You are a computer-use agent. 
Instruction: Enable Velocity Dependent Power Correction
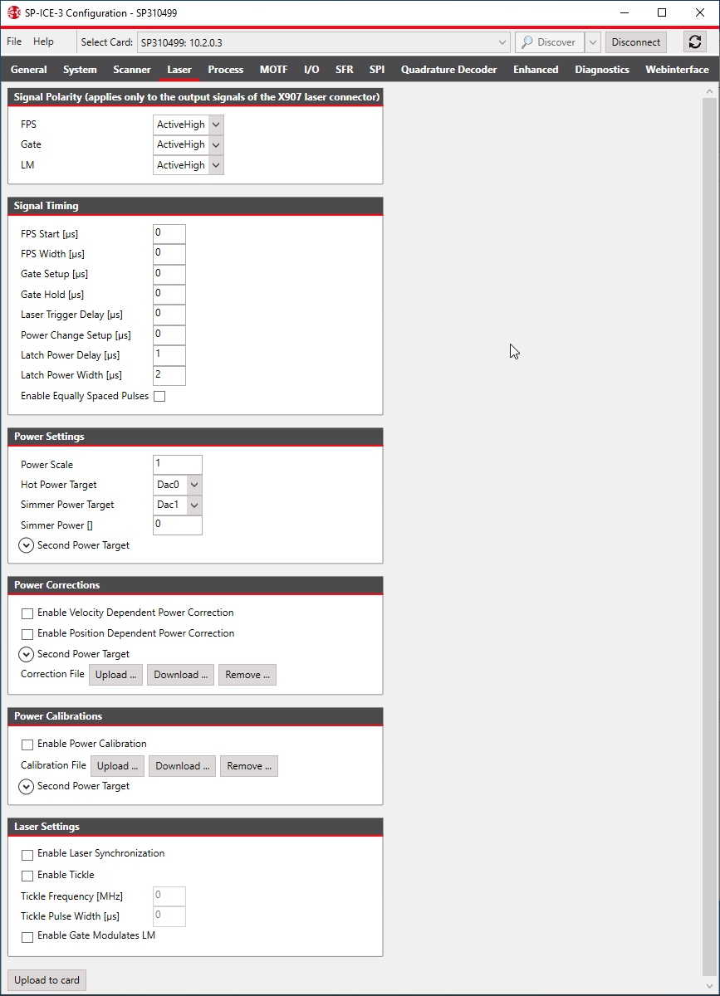[x=27, y=613]
